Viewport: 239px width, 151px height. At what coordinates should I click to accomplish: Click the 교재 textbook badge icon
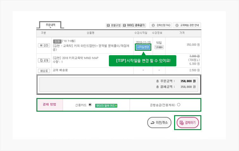(44, 60)
